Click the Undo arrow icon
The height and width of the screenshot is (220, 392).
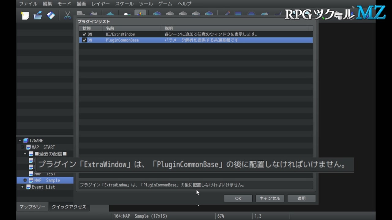click(110, 14)
